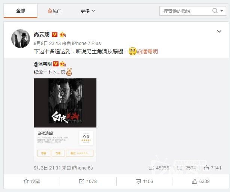Screen dimensions: 230x192
Task: Click the 看过 star rating button
Action: click(x=80, y=153)
